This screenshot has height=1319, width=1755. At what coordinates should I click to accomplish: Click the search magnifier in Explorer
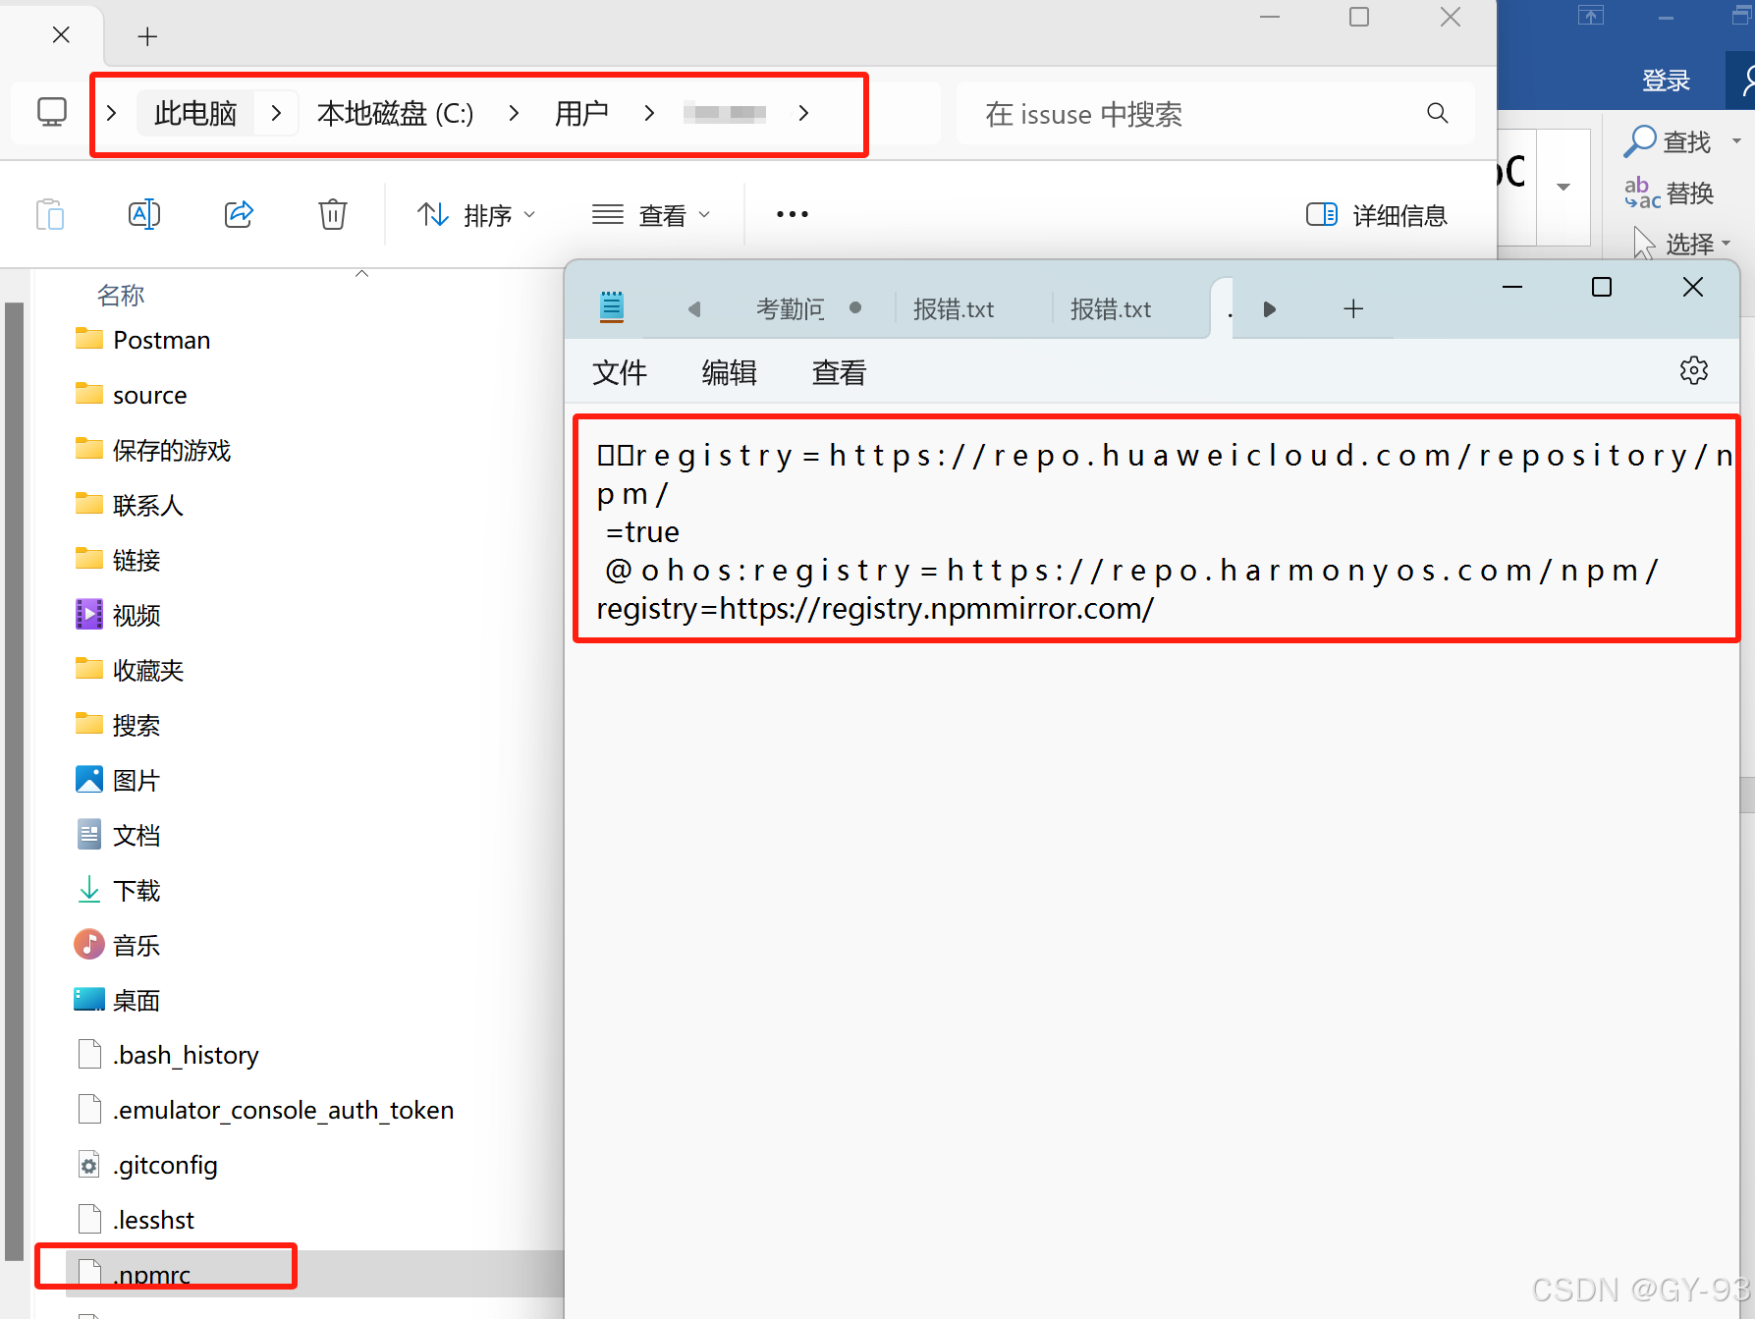coord(1437,113)
